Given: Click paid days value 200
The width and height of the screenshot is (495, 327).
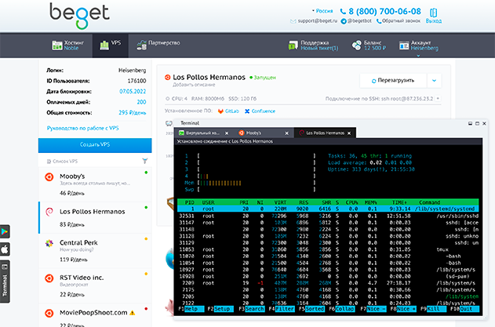Looking at the screenshot, I should 141,102.
